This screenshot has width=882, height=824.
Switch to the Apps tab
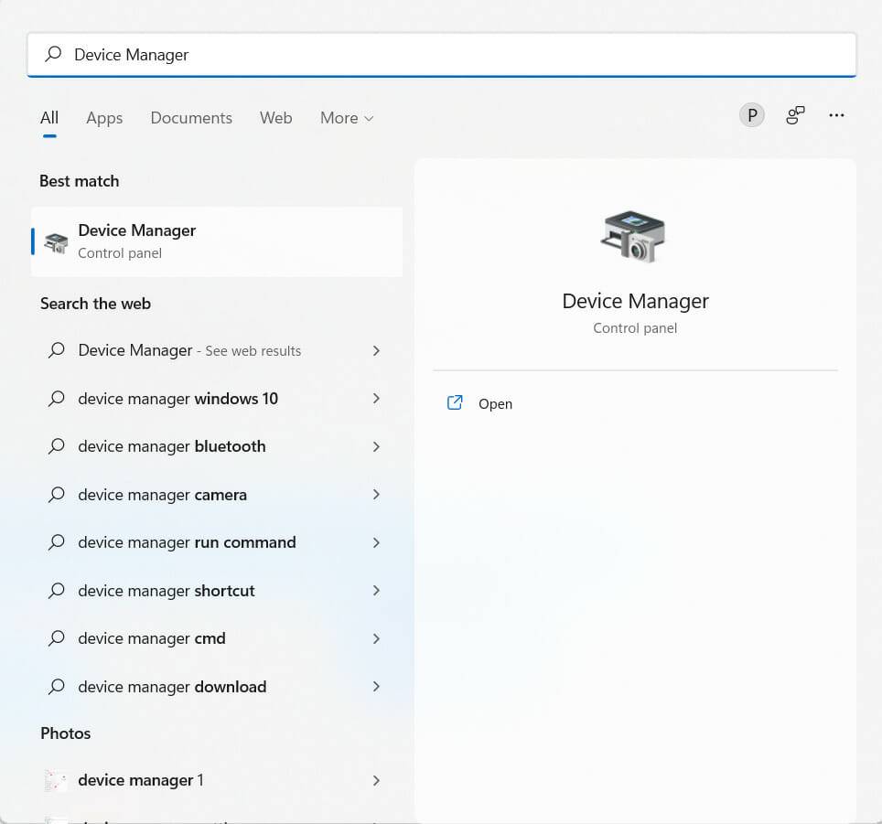click(x=103, y=118)
